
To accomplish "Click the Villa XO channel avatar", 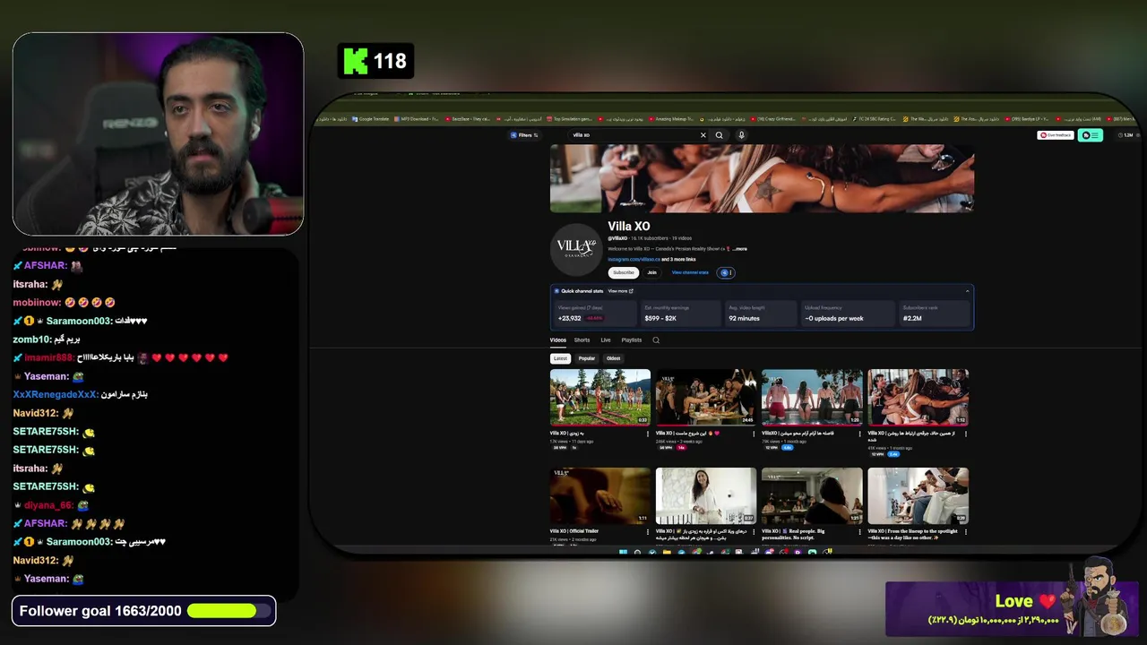I will 576,248.
